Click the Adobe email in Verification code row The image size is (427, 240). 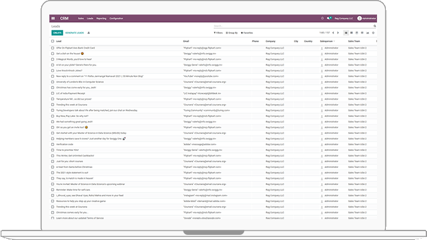(x=200, y=145)
